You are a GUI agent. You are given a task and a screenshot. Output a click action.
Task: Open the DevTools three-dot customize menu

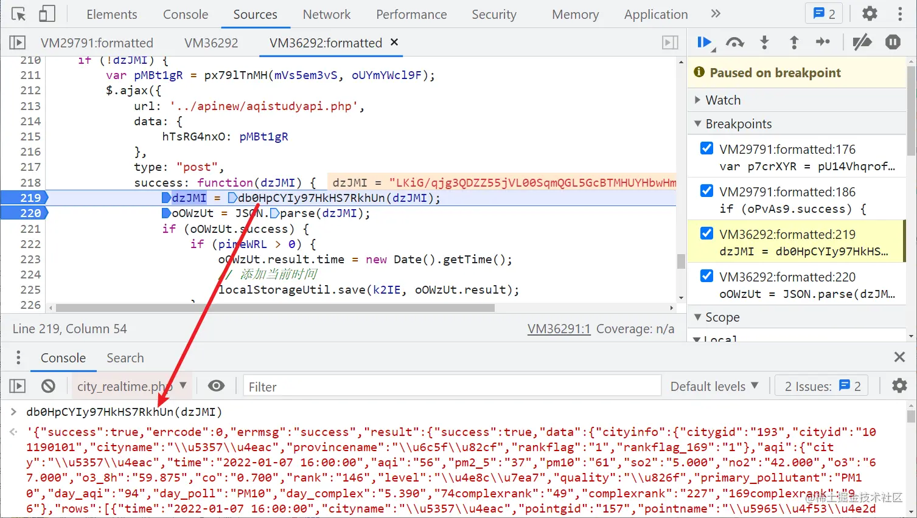pyautogui.click(x=900, y=13)
